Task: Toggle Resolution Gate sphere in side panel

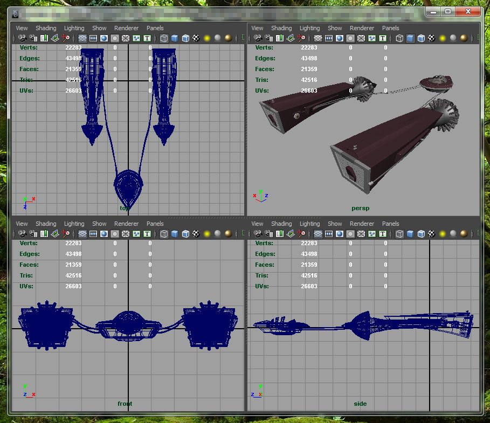Action: pos(340,234)
